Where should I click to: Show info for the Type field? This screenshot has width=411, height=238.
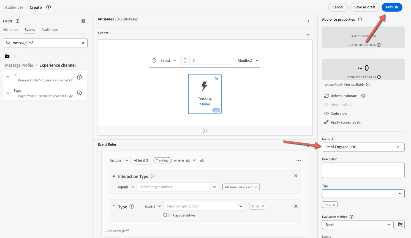[79, 93]
